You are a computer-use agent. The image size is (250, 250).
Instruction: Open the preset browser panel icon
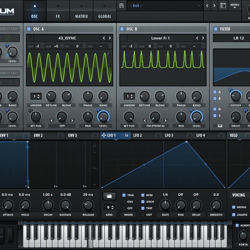coord(223,5)
